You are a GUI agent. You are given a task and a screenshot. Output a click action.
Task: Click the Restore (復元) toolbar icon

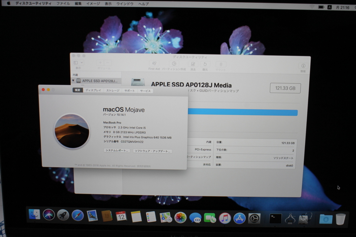[x=205, y=64]
